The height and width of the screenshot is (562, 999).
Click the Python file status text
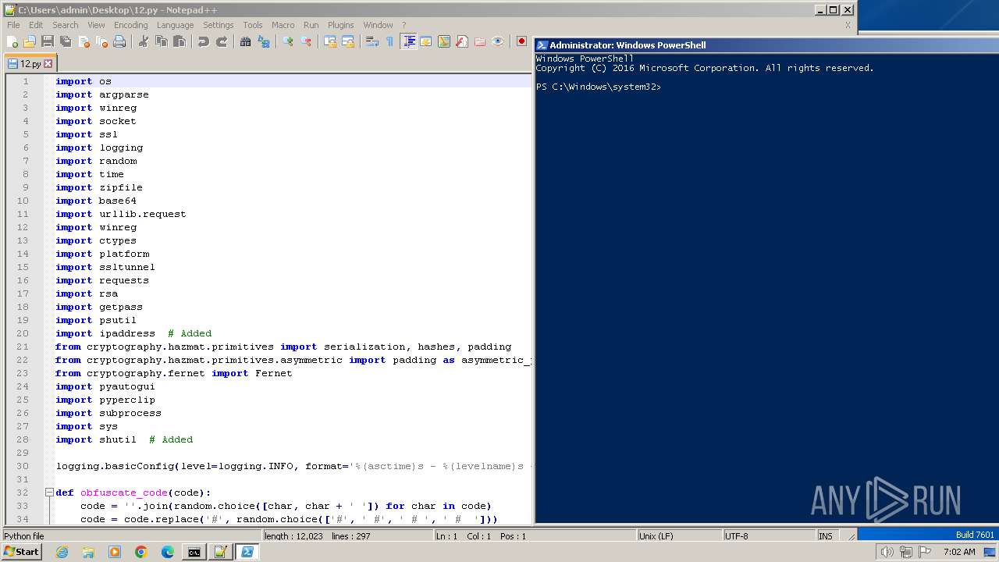click(x=24, y=536)
